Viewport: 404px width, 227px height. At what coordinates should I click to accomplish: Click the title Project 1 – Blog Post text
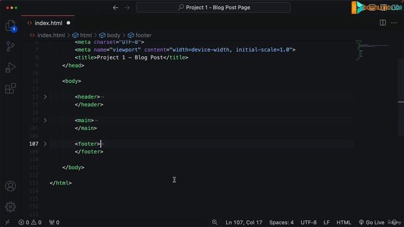coord(130,57)
